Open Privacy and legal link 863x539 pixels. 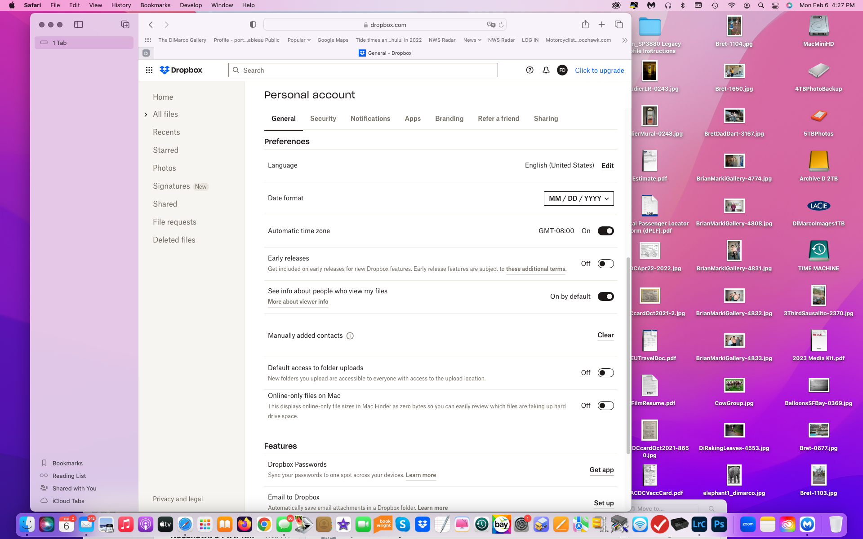[178, 499]
